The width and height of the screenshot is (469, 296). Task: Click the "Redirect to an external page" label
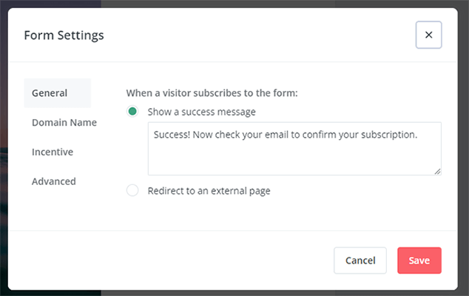[209, 191]
